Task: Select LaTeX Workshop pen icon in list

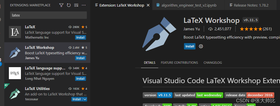Action: pos(15,53)
